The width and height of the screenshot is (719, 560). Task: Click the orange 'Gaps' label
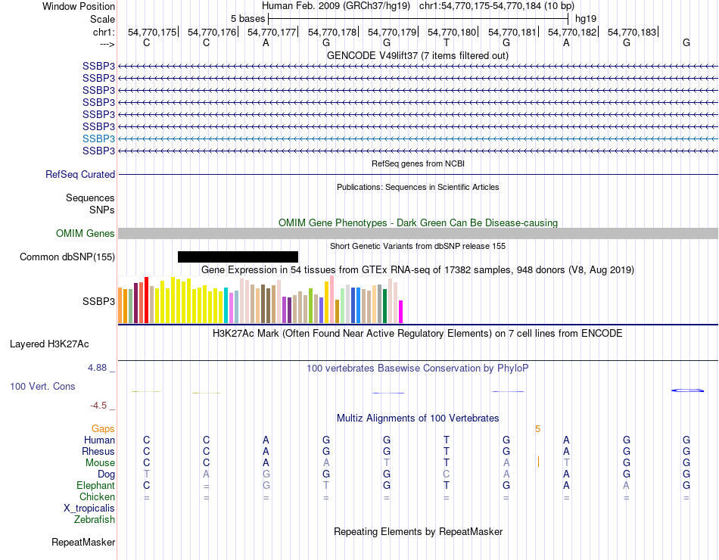click(x=103, y=428)
